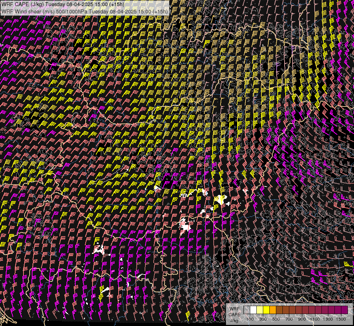Click the WRF CAPE title line at top
The width and height of the screenshot is (354, 326).
tap(63, 4)
